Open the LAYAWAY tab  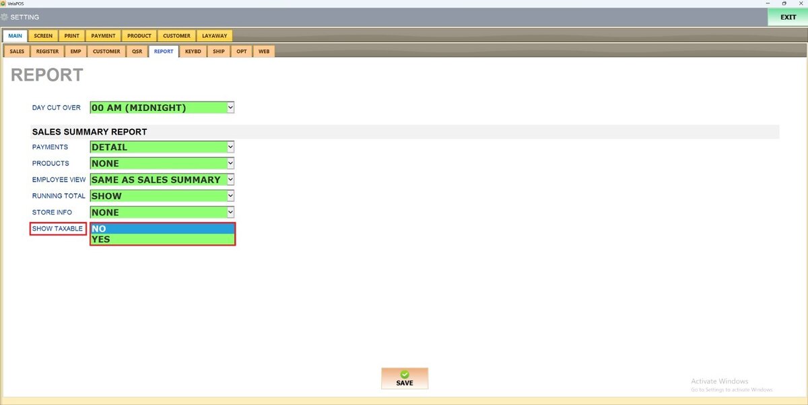(x=215, y=36)
